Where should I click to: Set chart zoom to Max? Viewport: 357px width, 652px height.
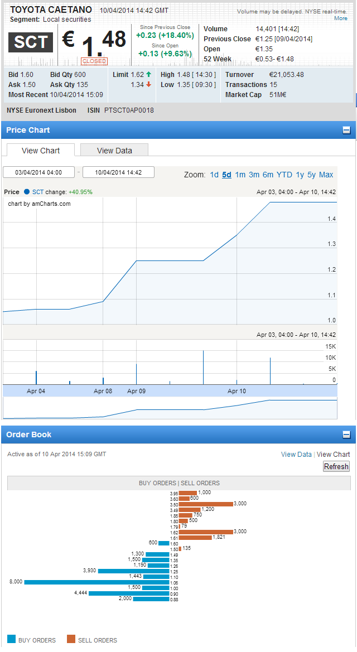coord(326,175)
